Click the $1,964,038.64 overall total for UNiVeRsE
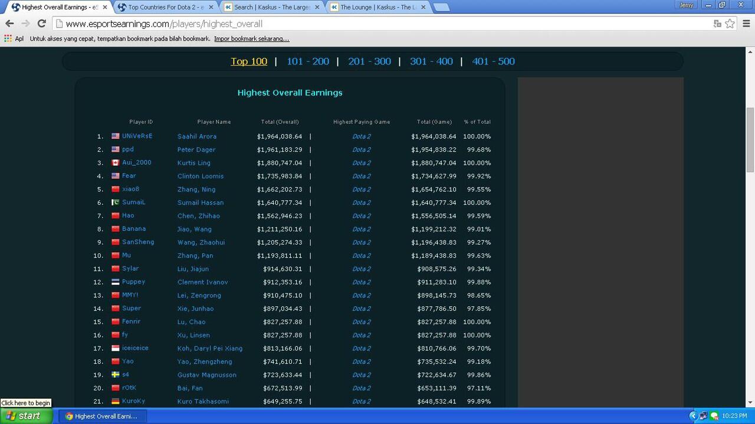The image size is (755, 424). pos(280,137)
